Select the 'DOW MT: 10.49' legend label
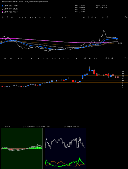Image resolution: width=128 pixels, height=169 pixels. coord(11,9)
